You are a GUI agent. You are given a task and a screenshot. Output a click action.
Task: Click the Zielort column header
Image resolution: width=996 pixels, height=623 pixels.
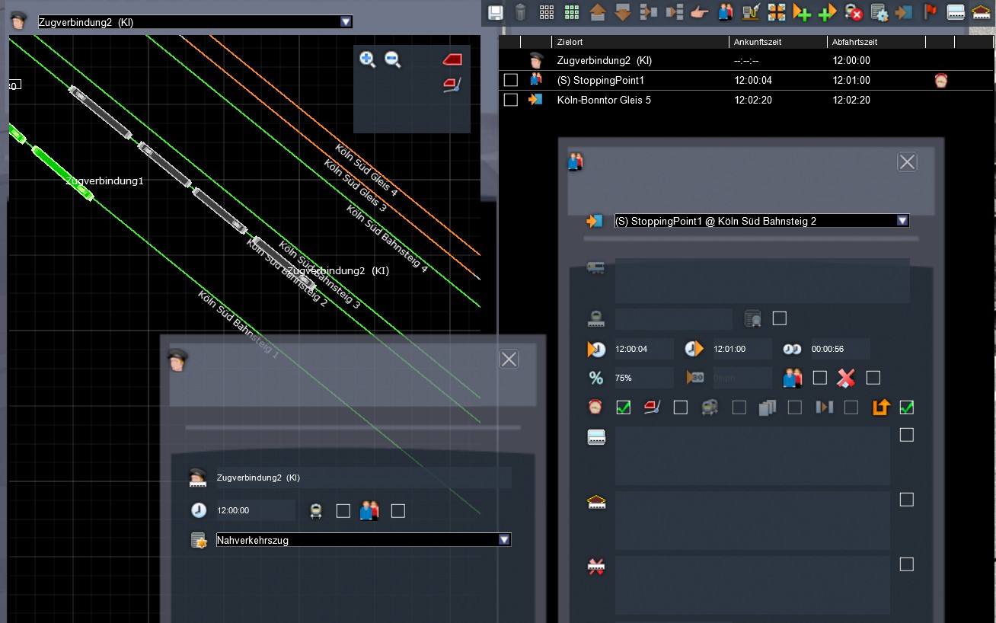coord(570,42)
